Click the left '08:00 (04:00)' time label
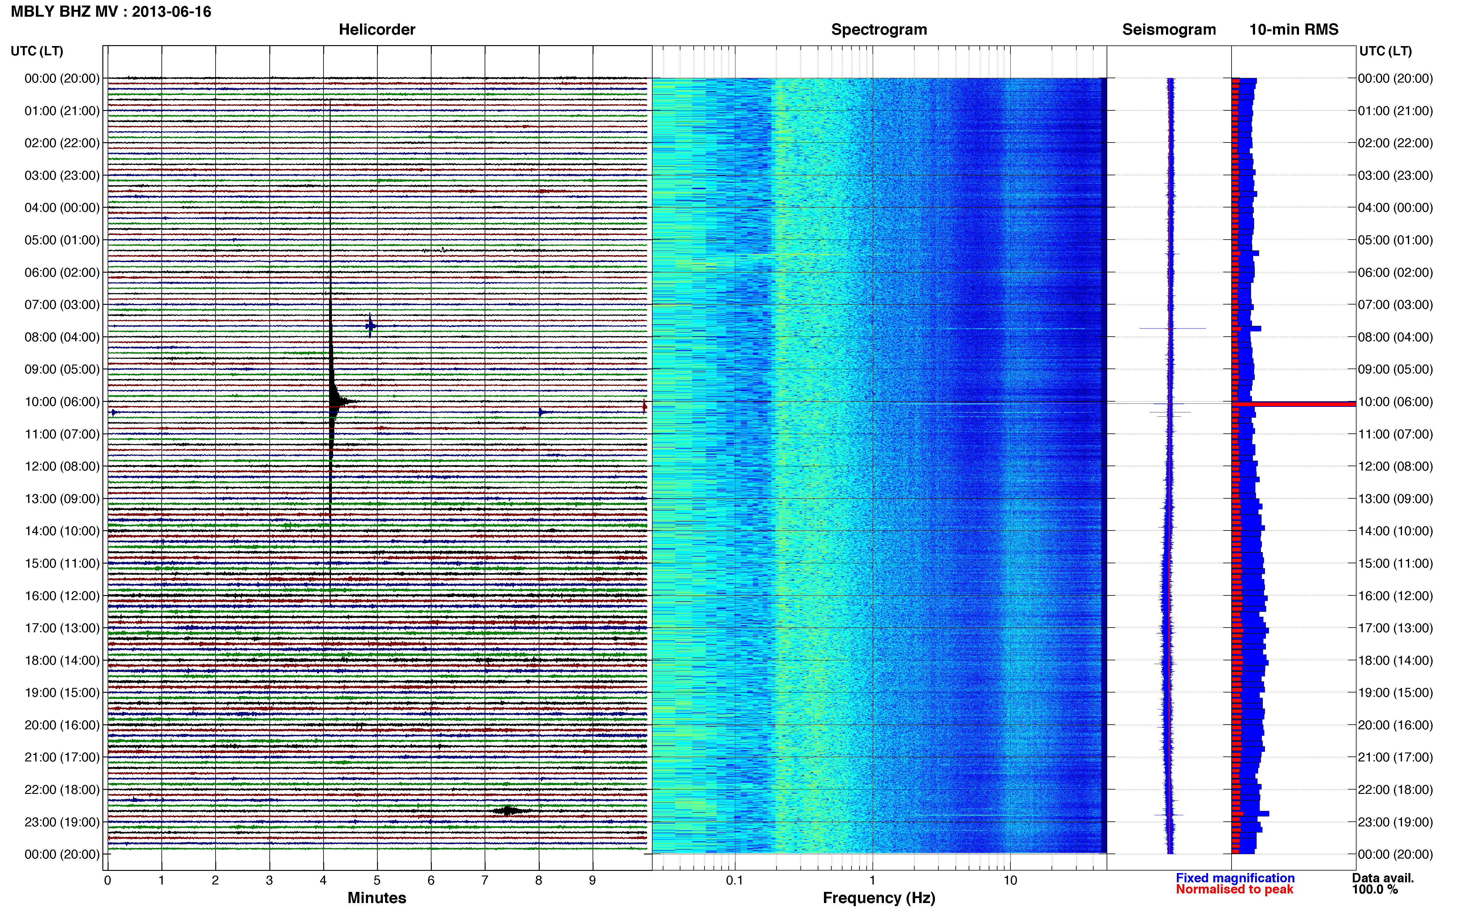 pos(62,337)
